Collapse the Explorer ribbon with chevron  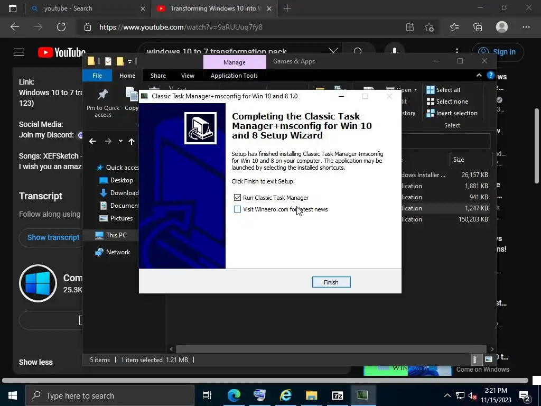tap(479, 75)
